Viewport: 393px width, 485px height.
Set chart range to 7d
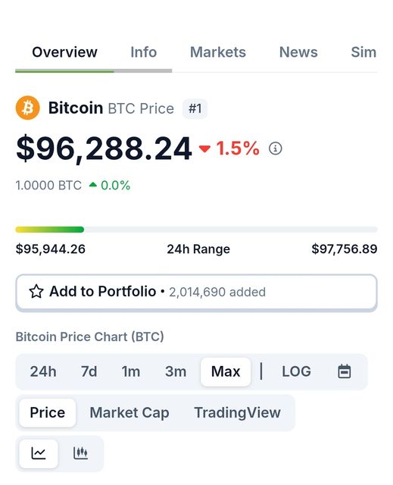click(x=89, y=371)
